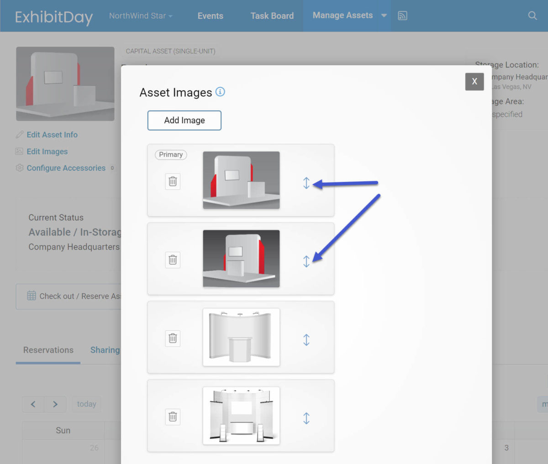Click the info icon next to Asset Images
This screenshot has height=464, width=548.
[x=221, y=92]
